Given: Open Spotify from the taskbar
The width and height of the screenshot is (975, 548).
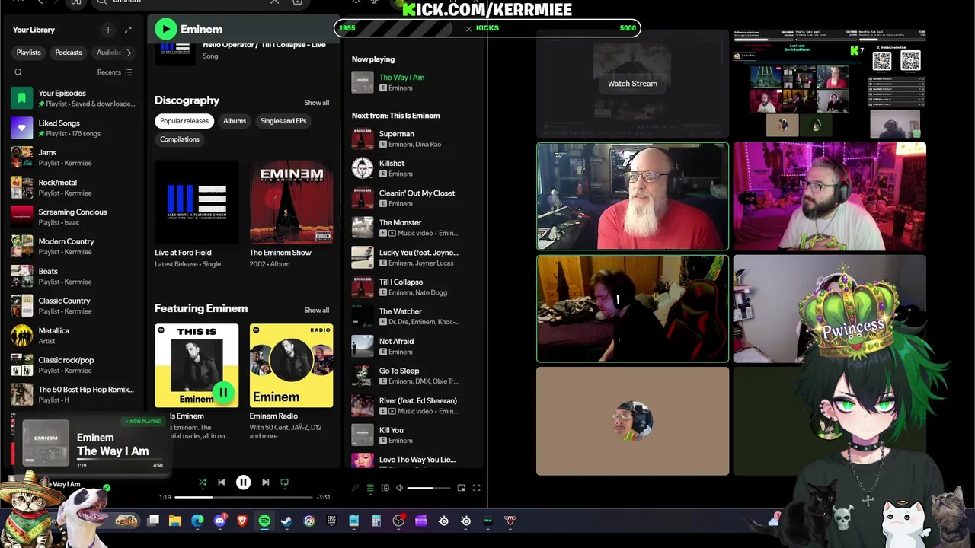Looking at the screenshot, I should [x=264, y=521].
